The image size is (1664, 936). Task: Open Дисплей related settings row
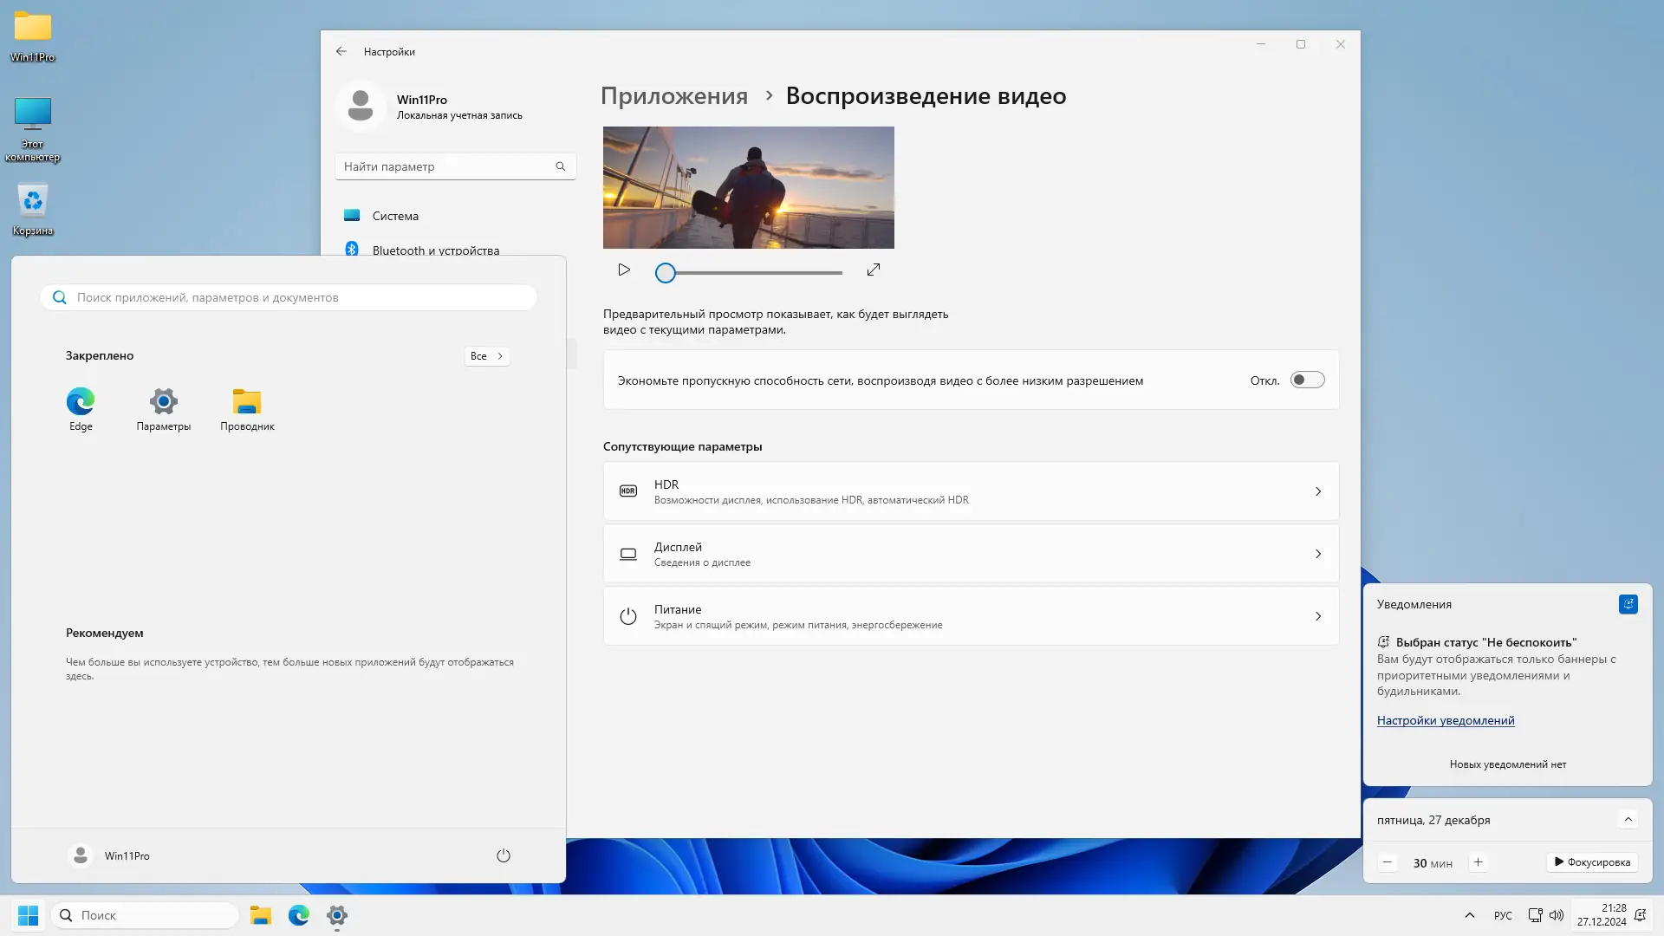coord(971,554)
